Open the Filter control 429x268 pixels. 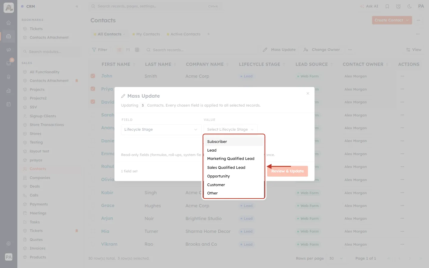click(x=100, y=50)
